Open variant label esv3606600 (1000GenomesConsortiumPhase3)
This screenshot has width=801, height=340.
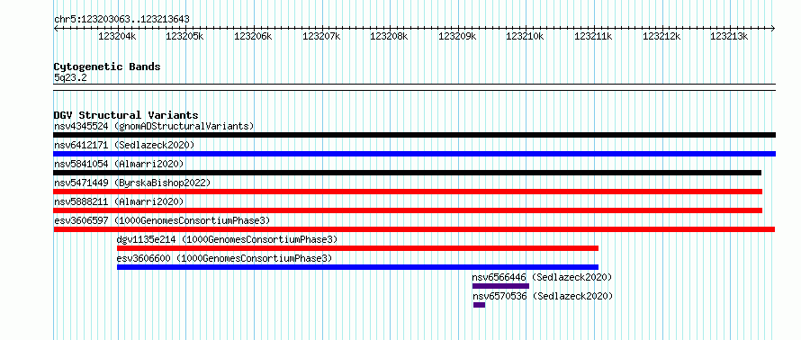[x=224, y=258]
